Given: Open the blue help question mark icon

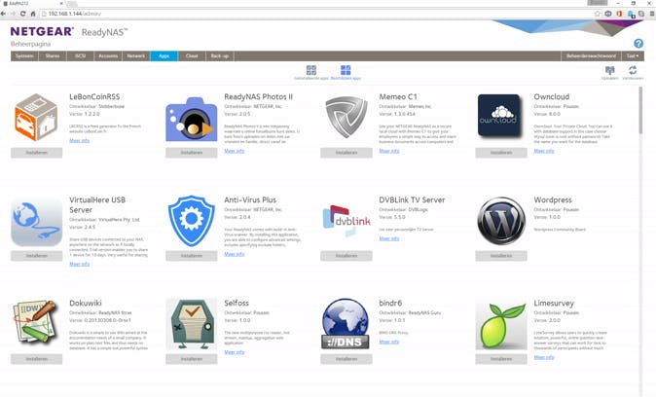Looking at the screenshot, I should [x=638, y=43].
